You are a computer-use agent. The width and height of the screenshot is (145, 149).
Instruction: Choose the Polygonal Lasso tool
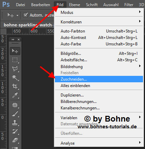(15, 69)
